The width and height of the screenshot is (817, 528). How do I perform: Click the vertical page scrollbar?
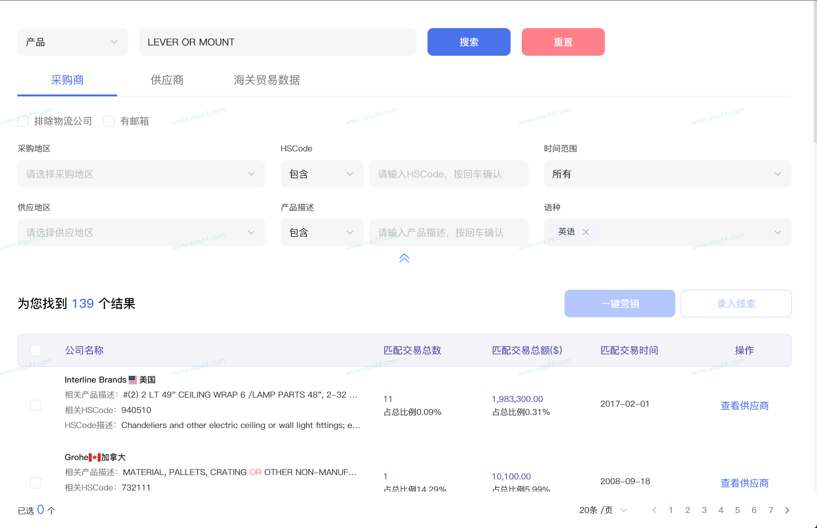click(x=815, y=71)
